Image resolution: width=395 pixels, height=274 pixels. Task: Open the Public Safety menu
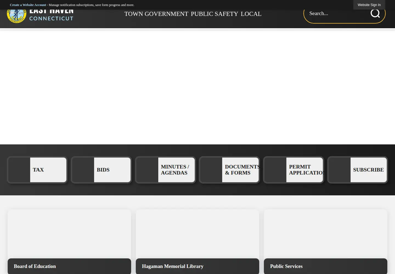click(x=215, y=14)
